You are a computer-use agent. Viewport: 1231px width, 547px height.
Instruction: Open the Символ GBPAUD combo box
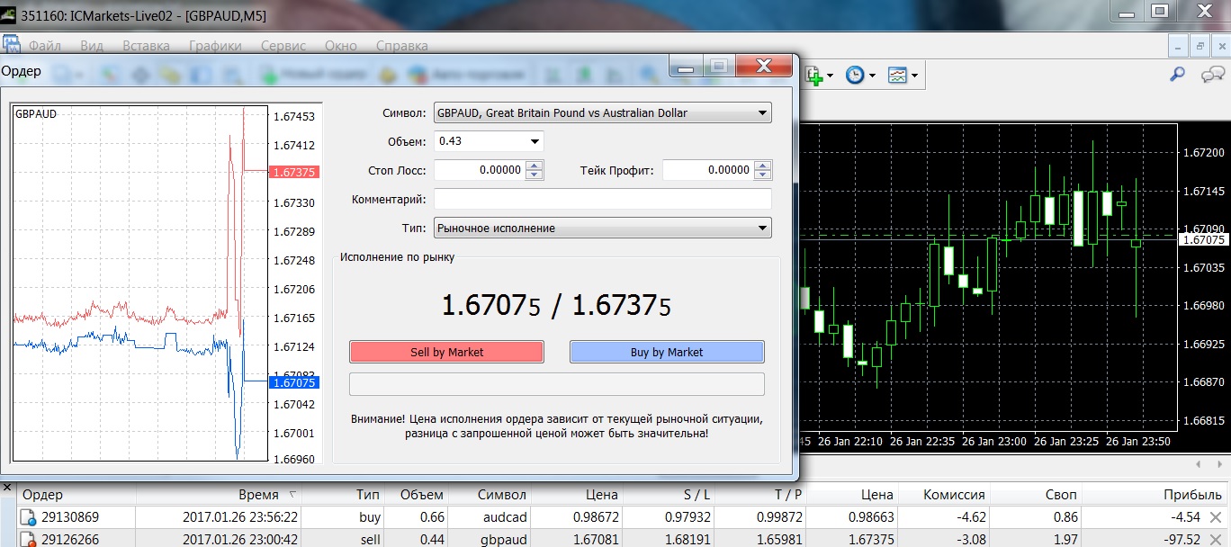pos(603,113)
